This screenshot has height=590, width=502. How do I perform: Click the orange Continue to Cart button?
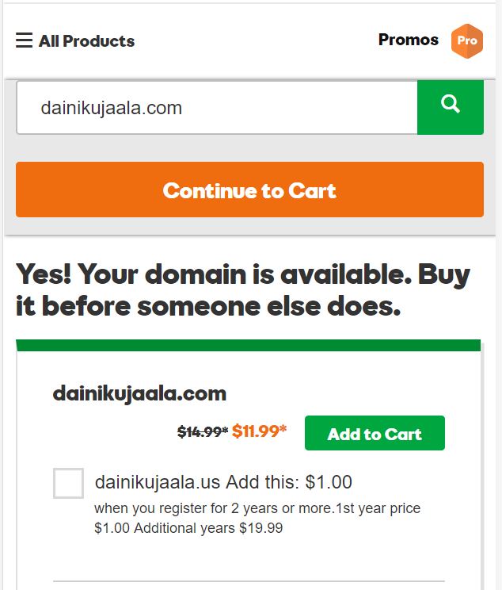tap(249, 190)
